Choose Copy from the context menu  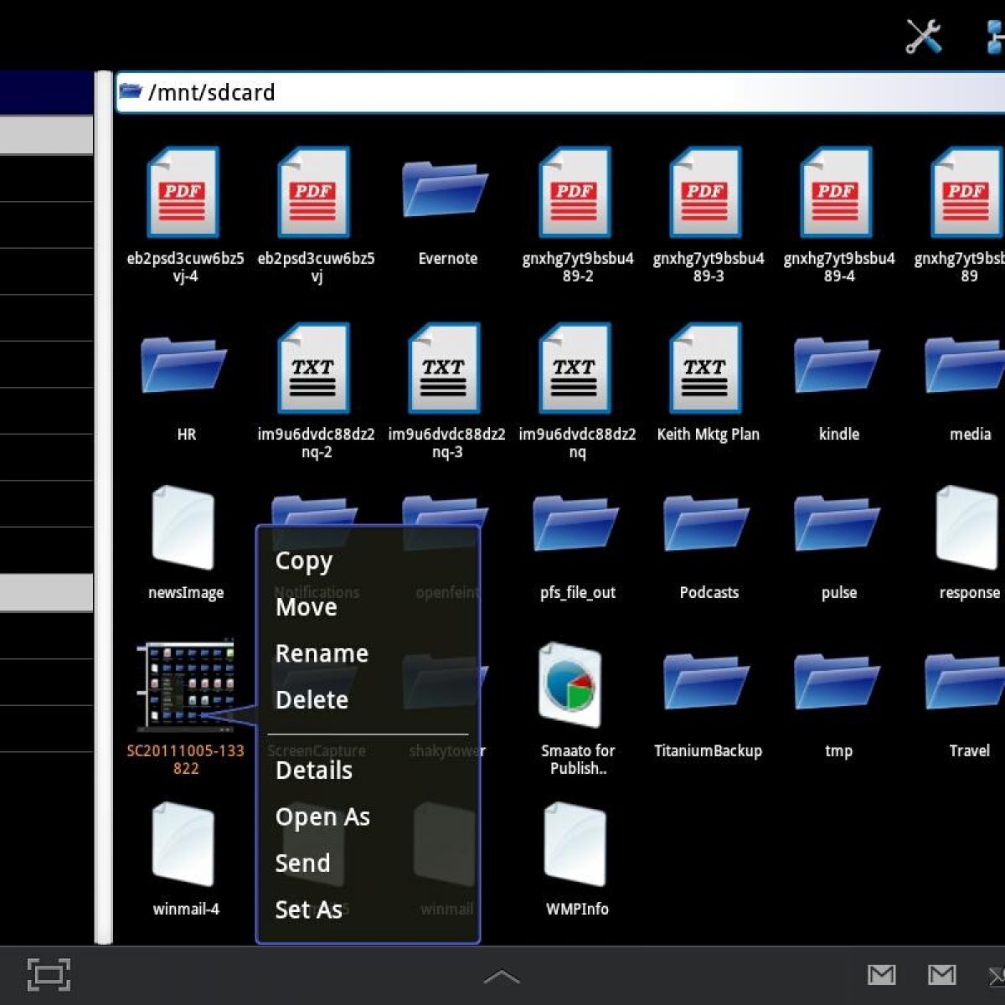304,561
